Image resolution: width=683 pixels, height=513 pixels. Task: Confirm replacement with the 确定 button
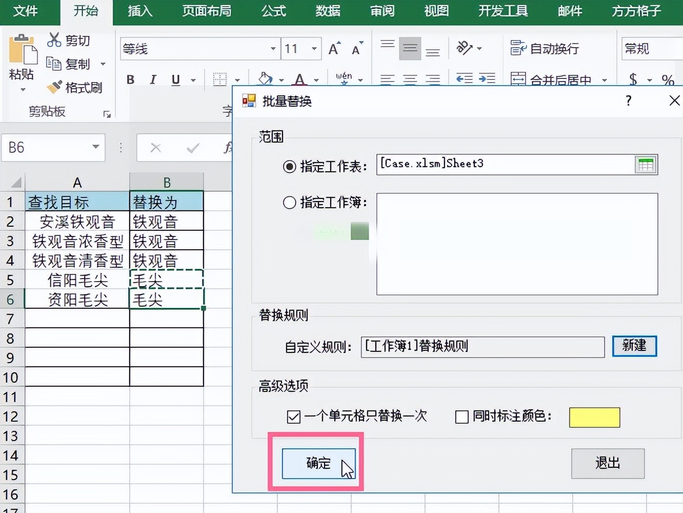(x=317, y=463)
